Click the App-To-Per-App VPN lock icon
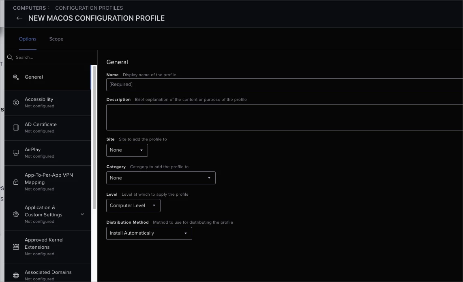The image size is (463, 282). point(16,182)
